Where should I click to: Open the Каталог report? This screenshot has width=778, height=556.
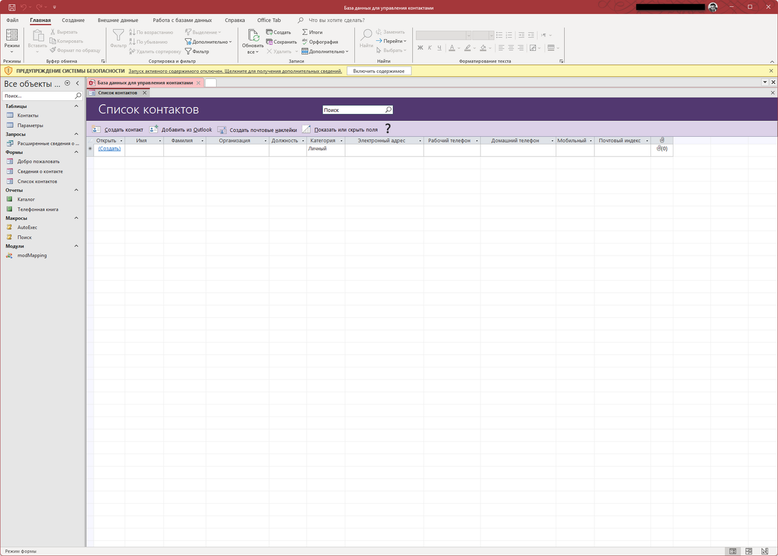click(26, 200)
